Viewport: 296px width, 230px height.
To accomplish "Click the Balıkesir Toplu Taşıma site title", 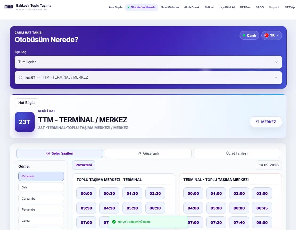I will [34, 6].
